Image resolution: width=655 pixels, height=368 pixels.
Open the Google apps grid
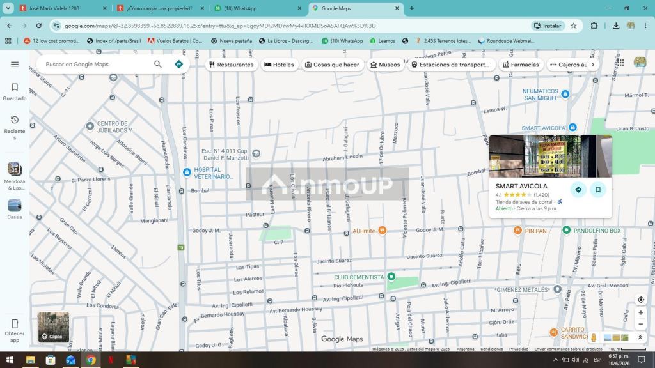620,63
